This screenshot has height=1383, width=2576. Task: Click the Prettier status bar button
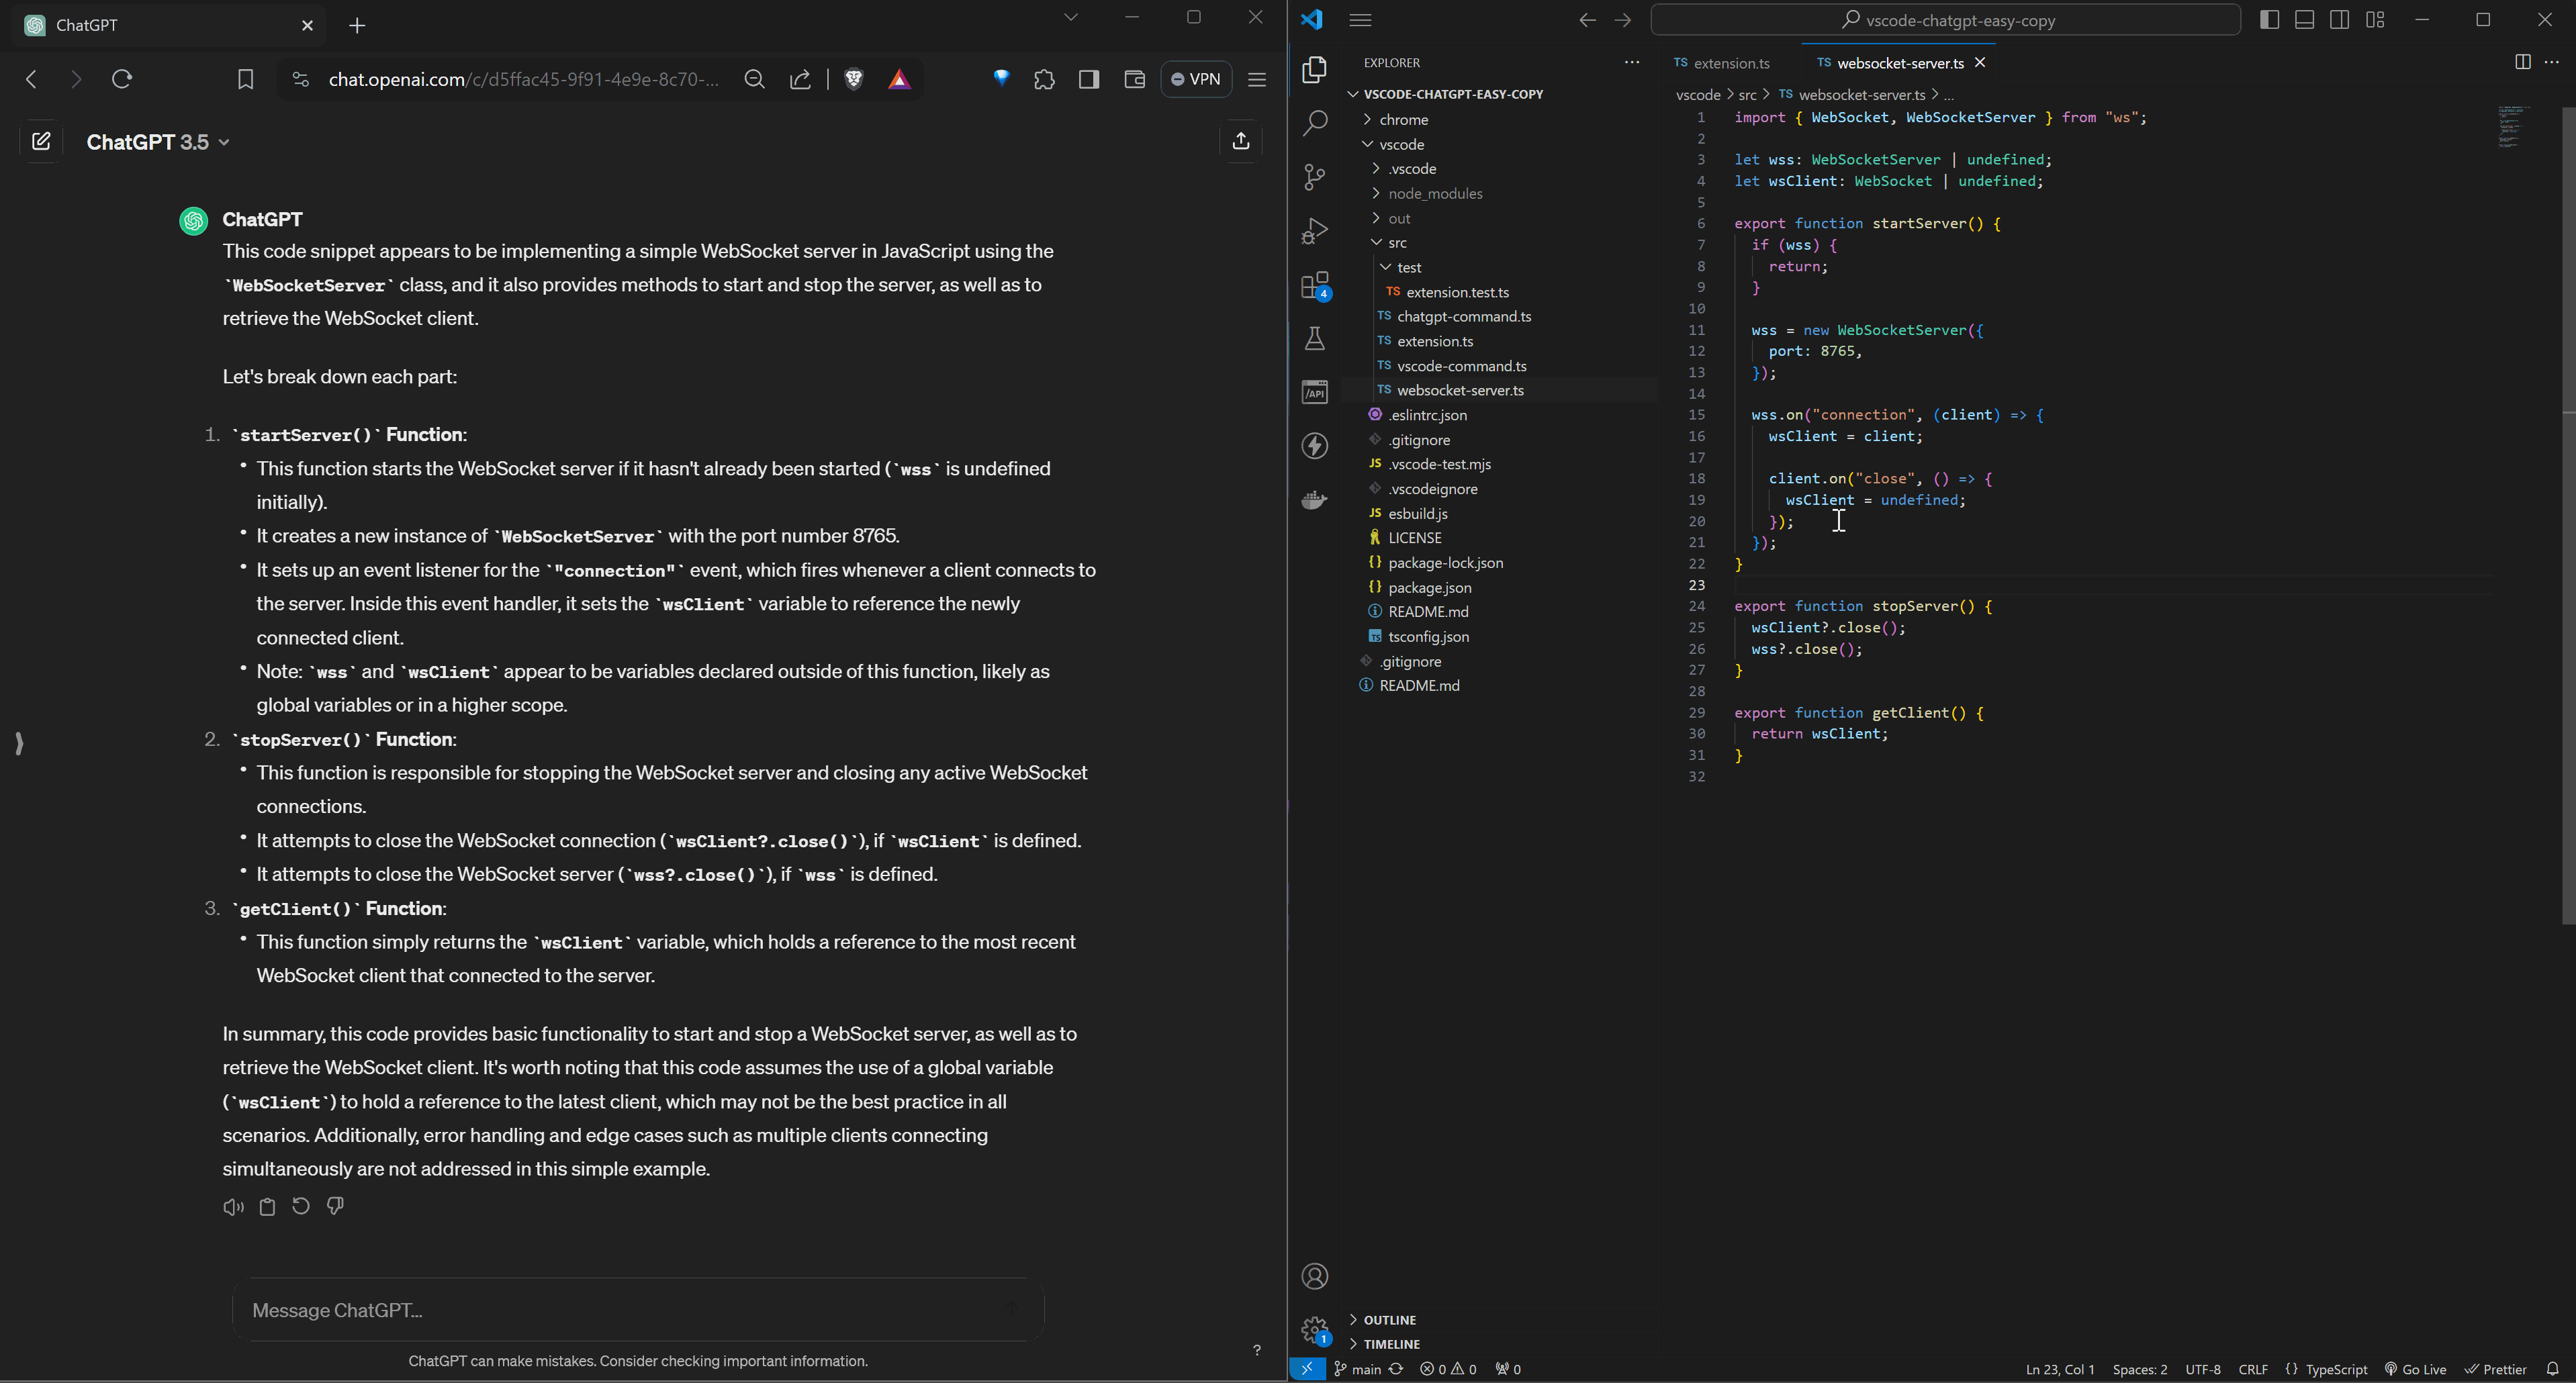click(x=2496, y=1369)
